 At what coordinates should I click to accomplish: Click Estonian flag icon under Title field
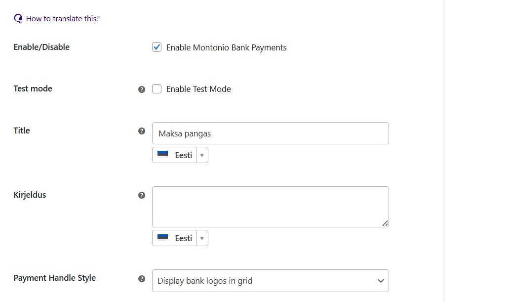click(162, 155)
